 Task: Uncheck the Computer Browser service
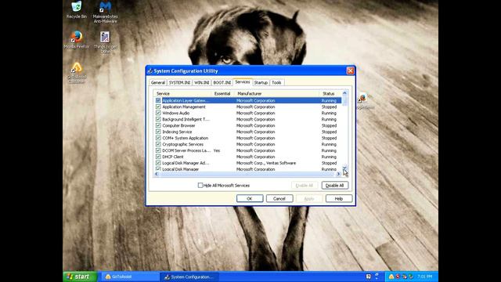[158, 125]
